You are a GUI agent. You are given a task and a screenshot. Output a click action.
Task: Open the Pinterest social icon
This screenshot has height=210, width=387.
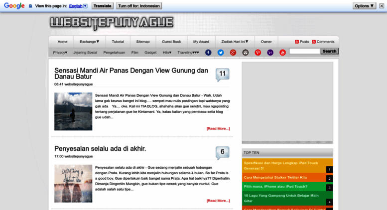click(258, 53)
